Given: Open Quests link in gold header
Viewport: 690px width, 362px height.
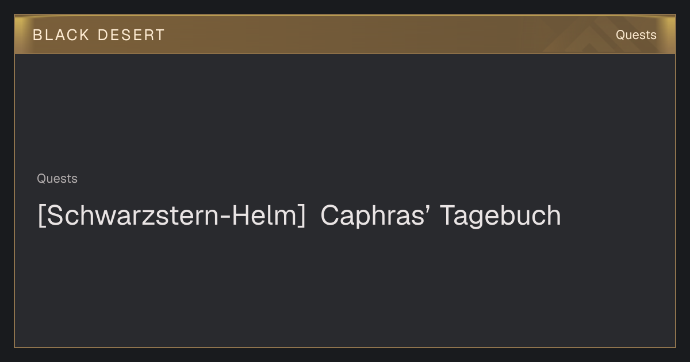Looking at the screenshot, I should point(636,35).
